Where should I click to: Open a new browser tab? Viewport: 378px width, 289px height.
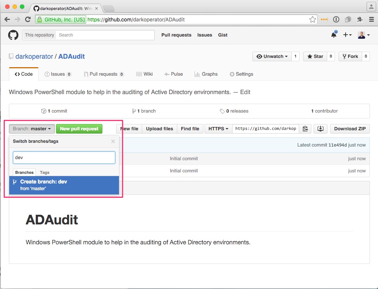pyautogui.click(x=109, y=9)
